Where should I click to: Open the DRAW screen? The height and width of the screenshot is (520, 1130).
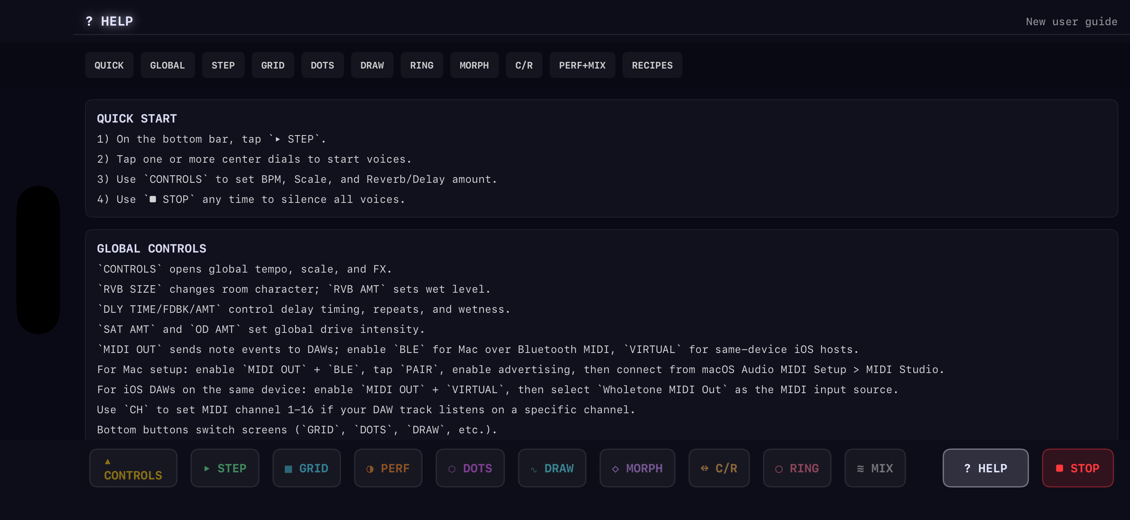552,468
